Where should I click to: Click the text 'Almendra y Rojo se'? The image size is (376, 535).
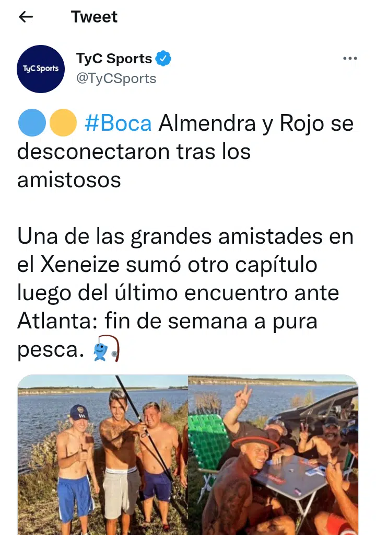pos(256,123)
